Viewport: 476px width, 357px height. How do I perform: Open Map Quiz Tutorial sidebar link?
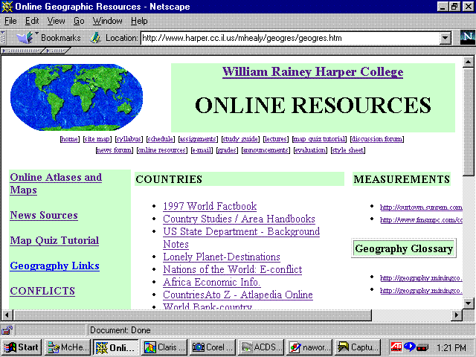tap(54, 240)
